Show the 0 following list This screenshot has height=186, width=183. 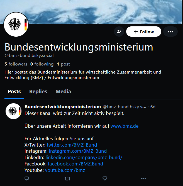click(42, 64)
